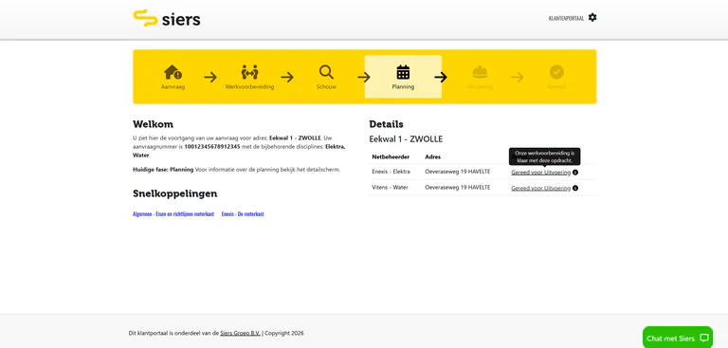
Task: Click Oeveraseweg 19 HAVELTE in Enexis row
Action: [x=457, y=172]
